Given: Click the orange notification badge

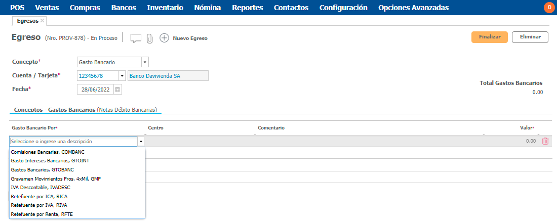Looking at the screenshot, I should pos(549,8).
